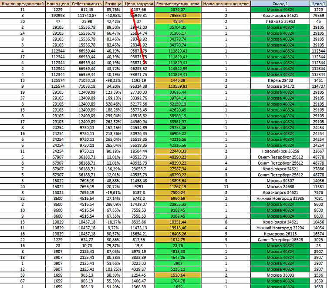The image size is (327, 288).
Task: Click warehouse cell 'Москва 30507'
Action: tap(280, 181)
